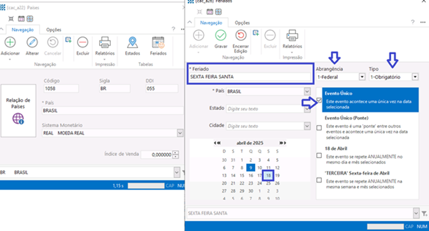Click the Alterar pencil icon
The width and height of the screenshot is (429, 231).
point(33,43)
